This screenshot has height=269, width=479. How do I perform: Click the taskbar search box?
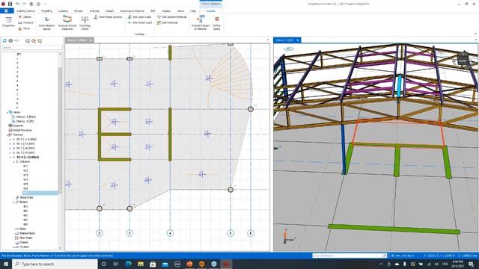click(x=55, y=264)
